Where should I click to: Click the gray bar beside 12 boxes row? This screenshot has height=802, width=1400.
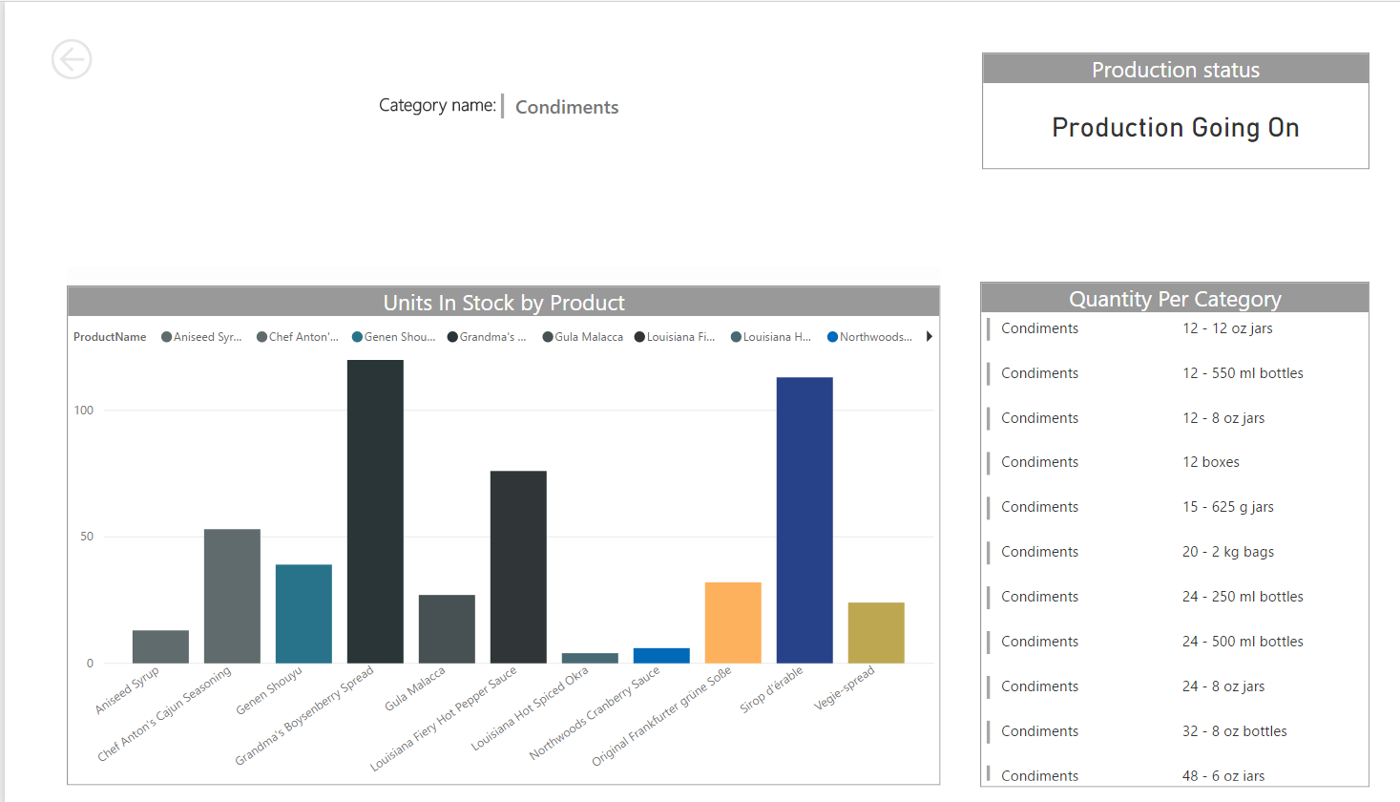pyautogui.click(x=989, y=462)
